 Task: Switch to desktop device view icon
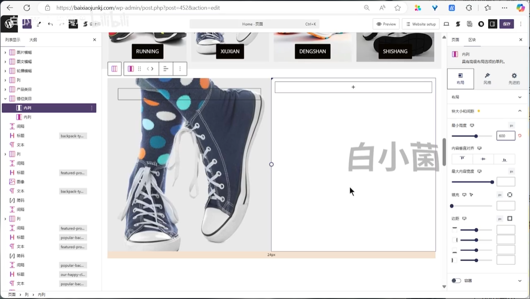click(446, 24)
